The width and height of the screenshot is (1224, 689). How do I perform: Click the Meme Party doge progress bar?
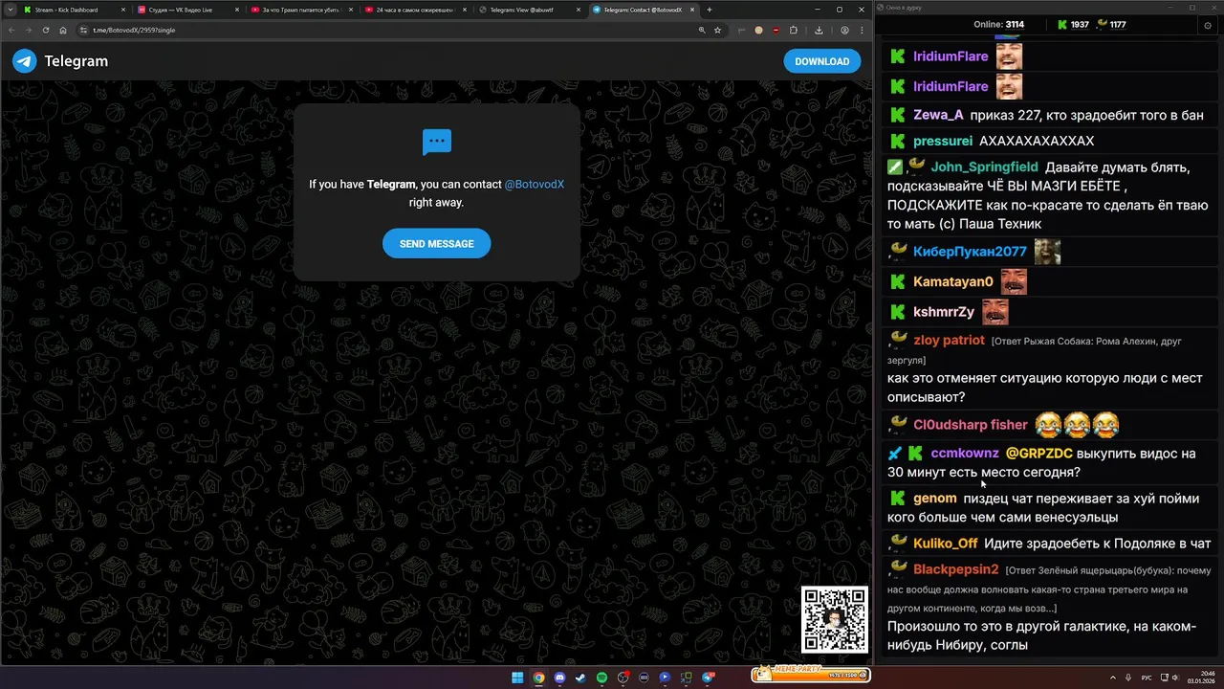(810, 674)
